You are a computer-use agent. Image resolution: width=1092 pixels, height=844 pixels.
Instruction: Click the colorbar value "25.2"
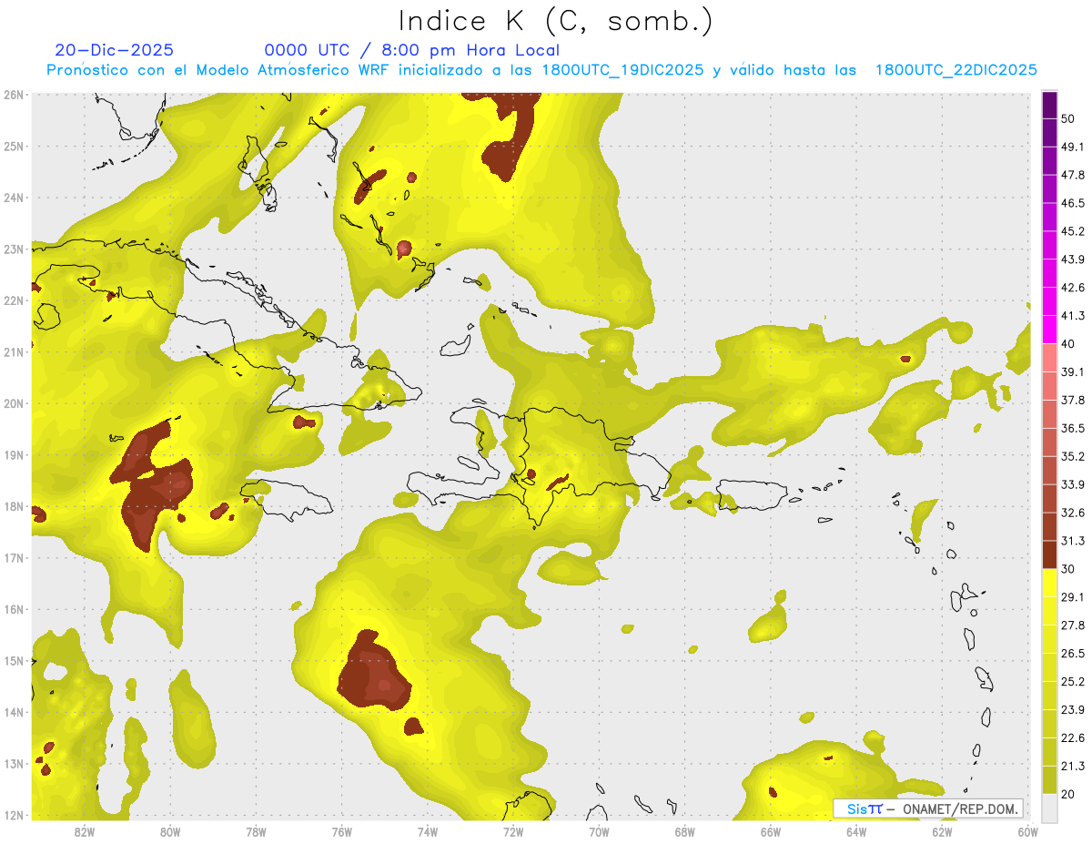coord(1073,682)
